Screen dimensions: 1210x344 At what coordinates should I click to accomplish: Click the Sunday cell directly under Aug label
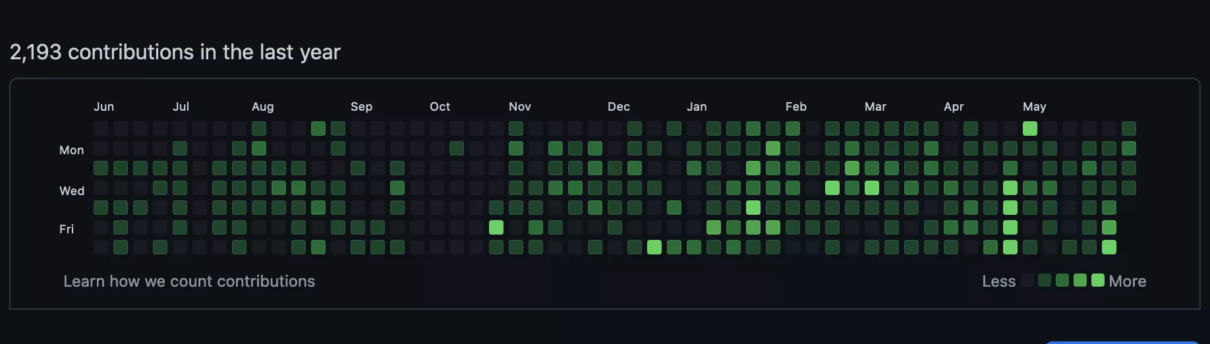pyautogui.click(x=259, y=129)
